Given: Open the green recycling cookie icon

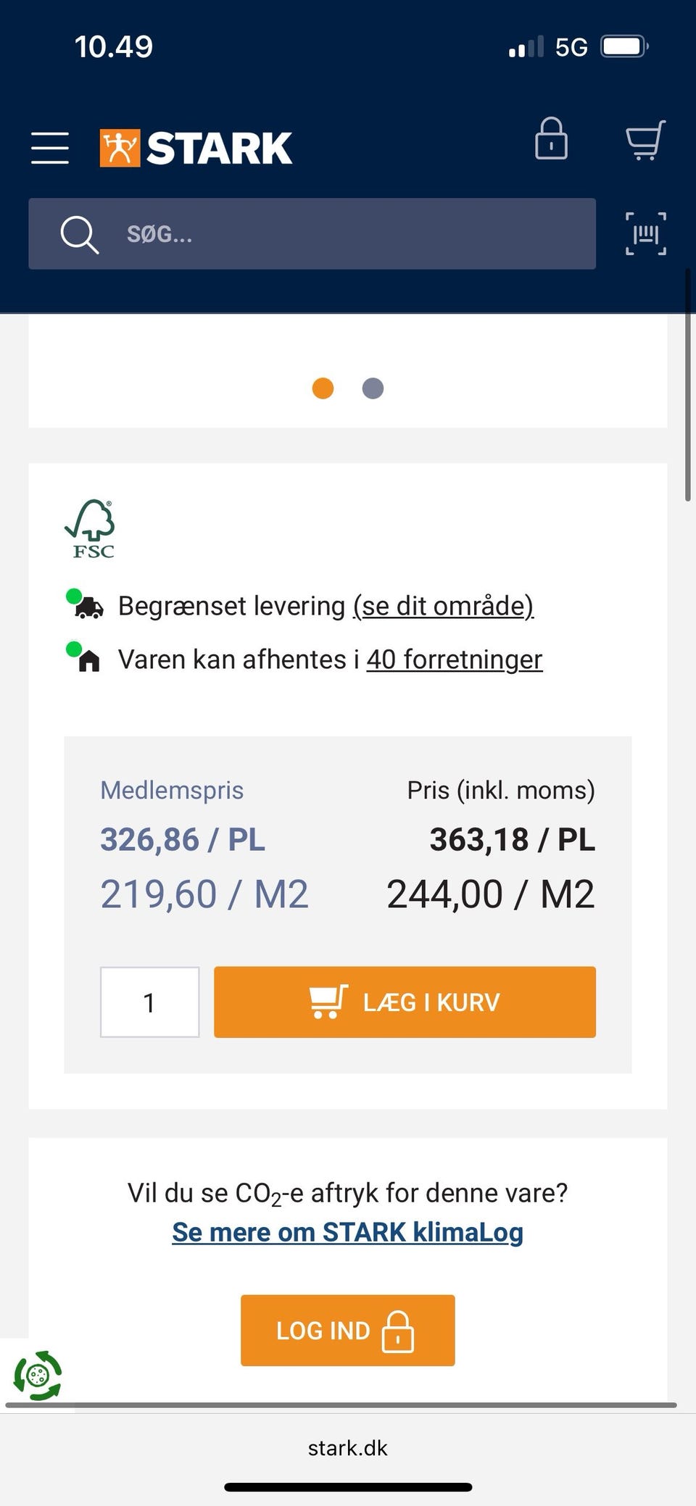Looking at the screenshot, I should point(38,1375).
